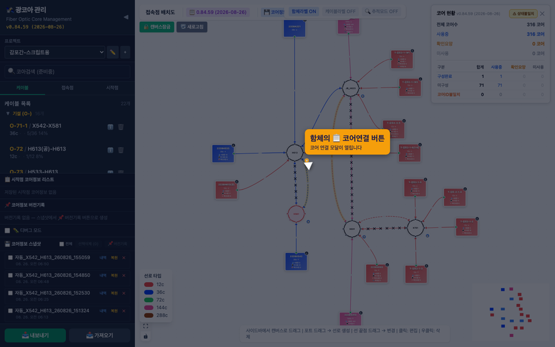Click the 코아검색 search input field
The image size is (555, 347).
[x=67, y=71]
